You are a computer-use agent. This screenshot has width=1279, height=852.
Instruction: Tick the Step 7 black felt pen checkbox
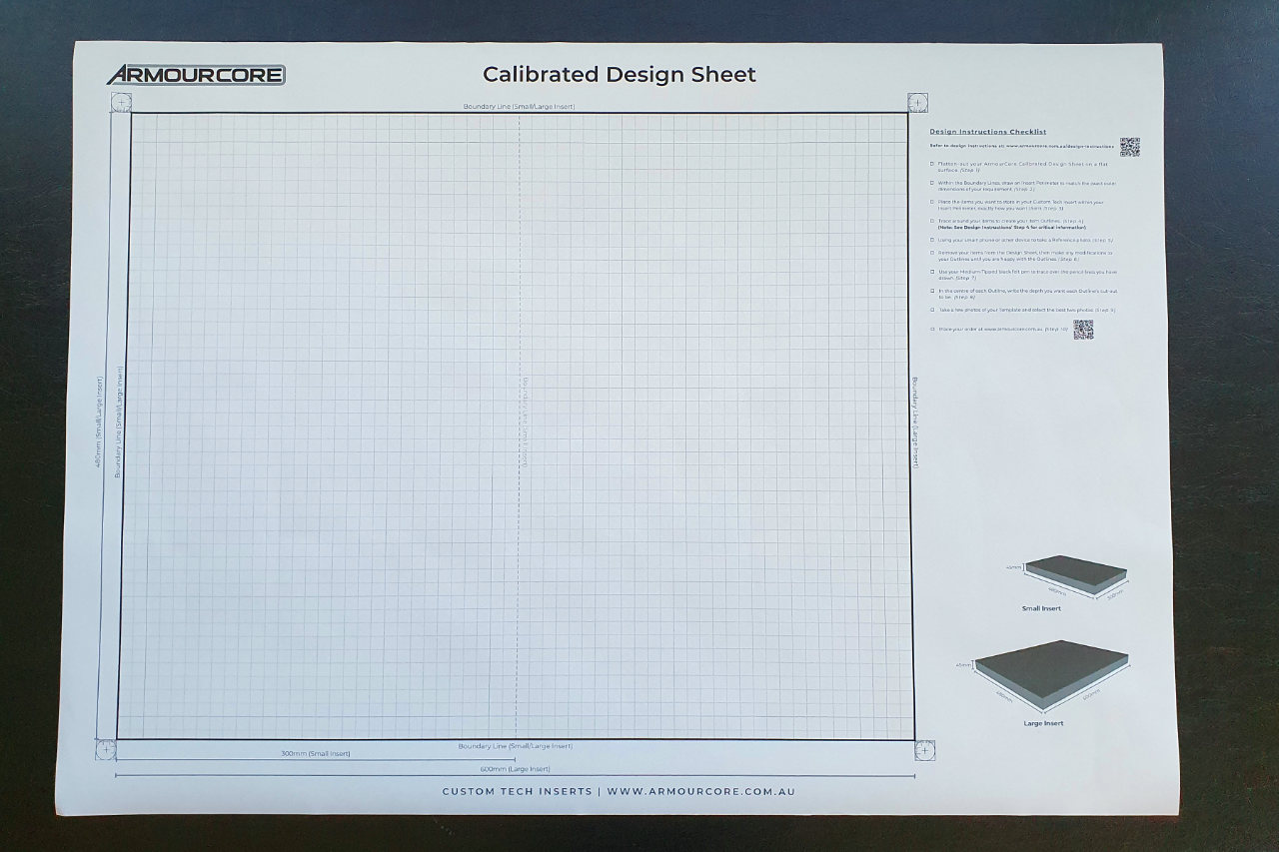click(x=932, y=272)
